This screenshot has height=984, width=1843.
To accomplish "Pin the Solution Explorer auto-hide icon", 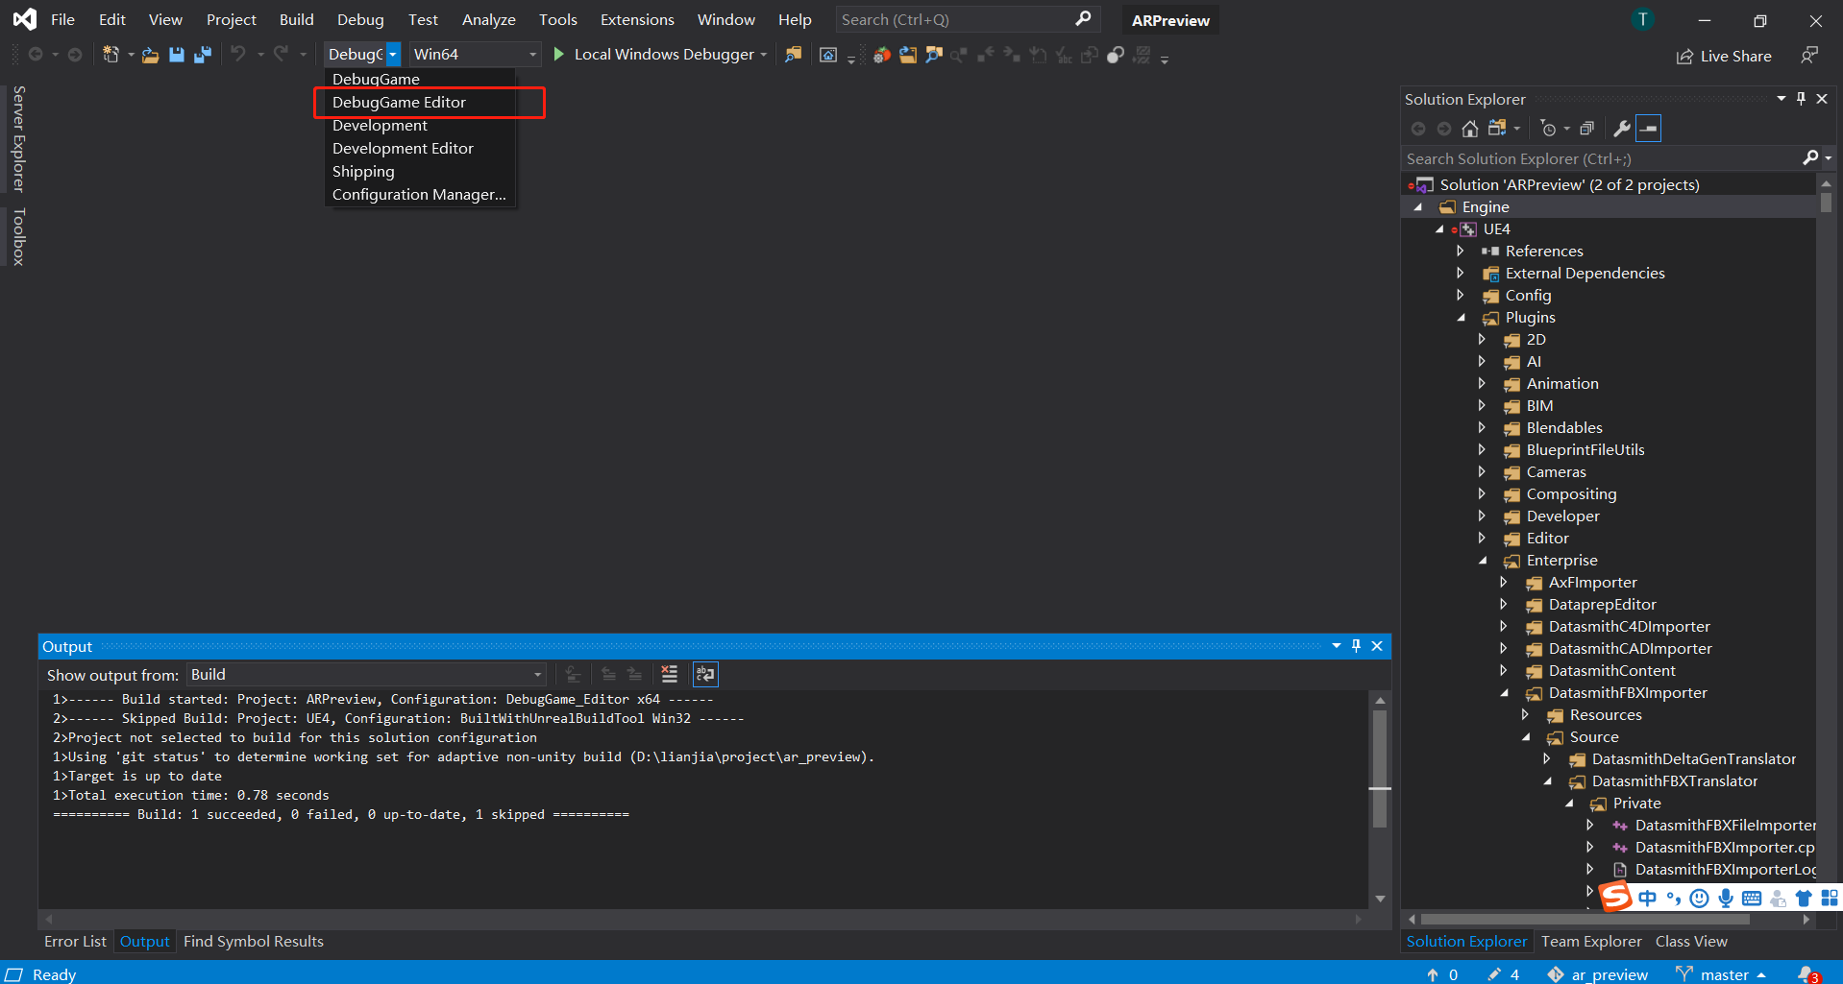I will (1801, 99).
